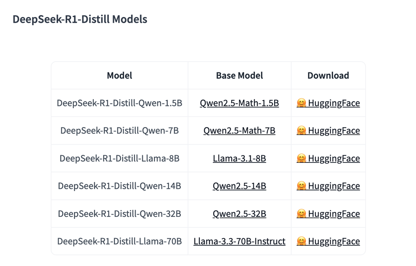
Task: Open the Qwen2.5-Math-1.5B base model link
Action: [x=239, y=103]
